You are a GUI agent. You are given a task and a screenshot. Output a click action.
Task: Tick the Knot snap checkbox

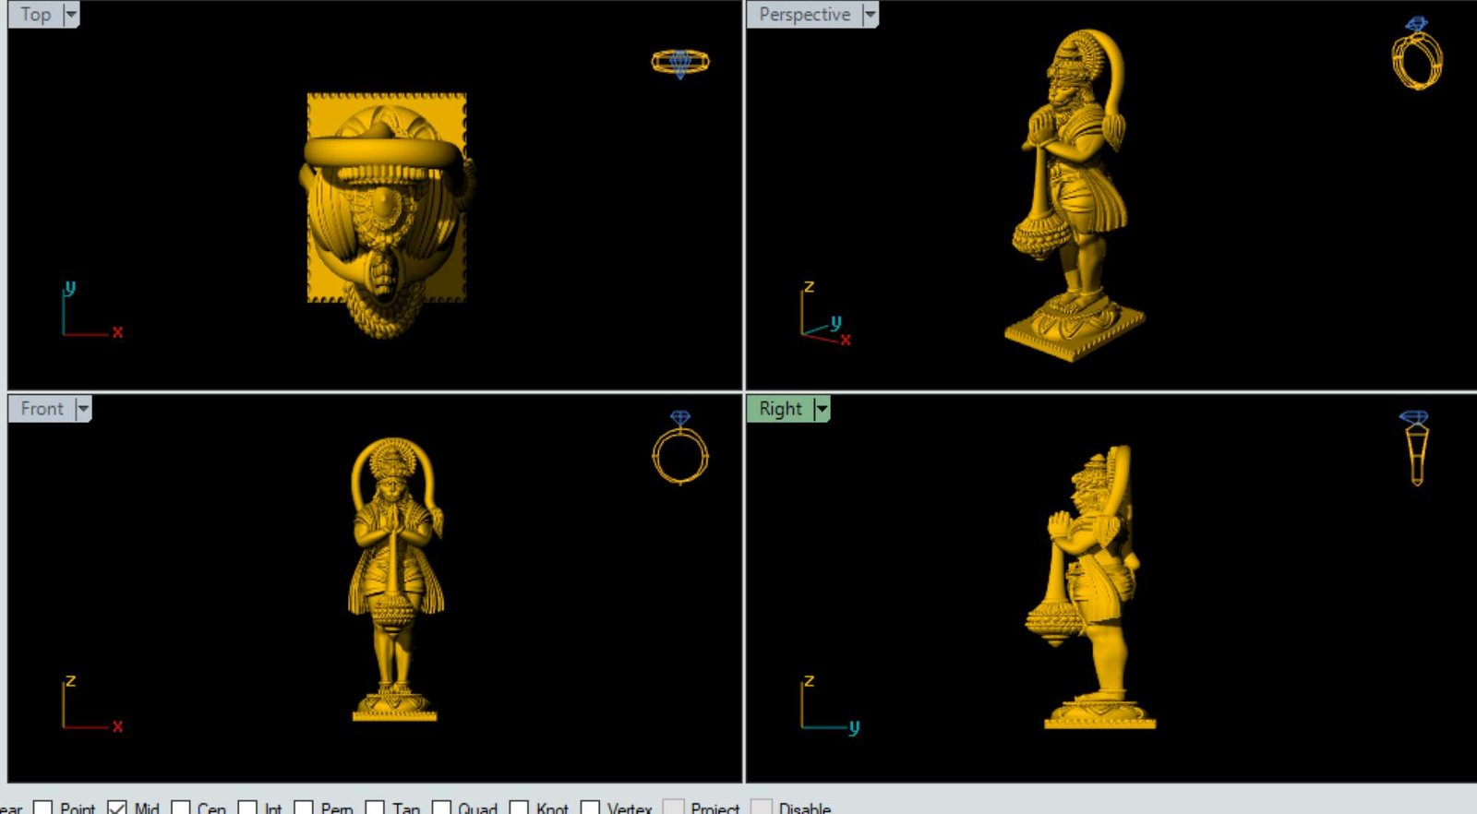pyautogui.click(x=519, y=808)
